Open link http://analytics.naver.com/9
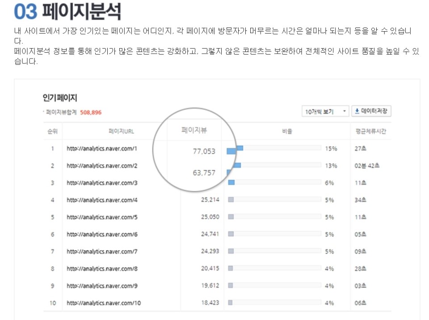Screen dimensions: 429x320 coord(102,286)
